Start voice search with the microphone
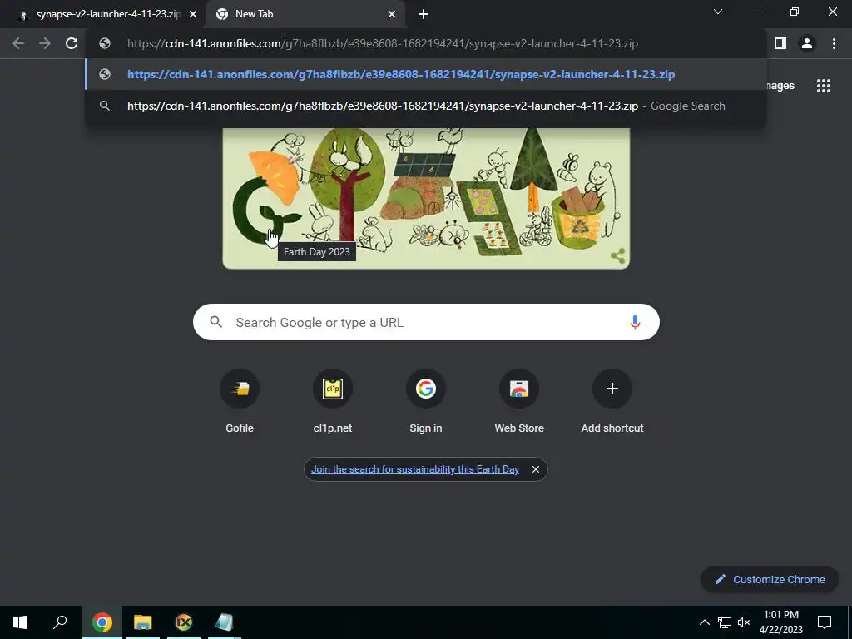This screenshot has height=639, width=852. click(x=635, y=322)
